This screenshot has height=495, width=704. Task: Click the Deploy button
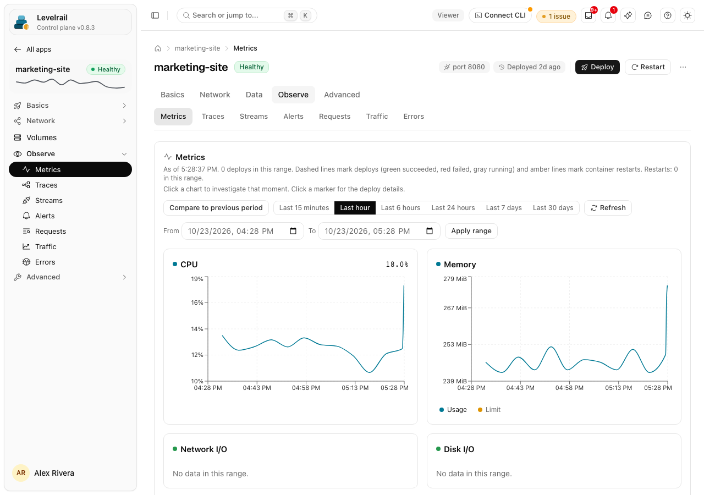(x=597, y=67)
